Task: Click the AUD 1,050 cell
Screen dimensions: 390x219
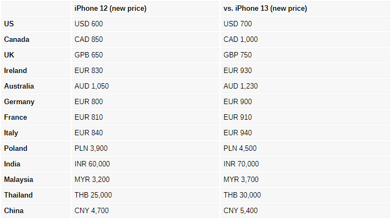Action: [91, 86]
